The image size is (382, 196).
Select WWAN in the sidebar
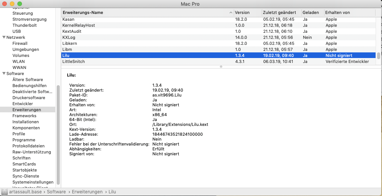point(19,67)
